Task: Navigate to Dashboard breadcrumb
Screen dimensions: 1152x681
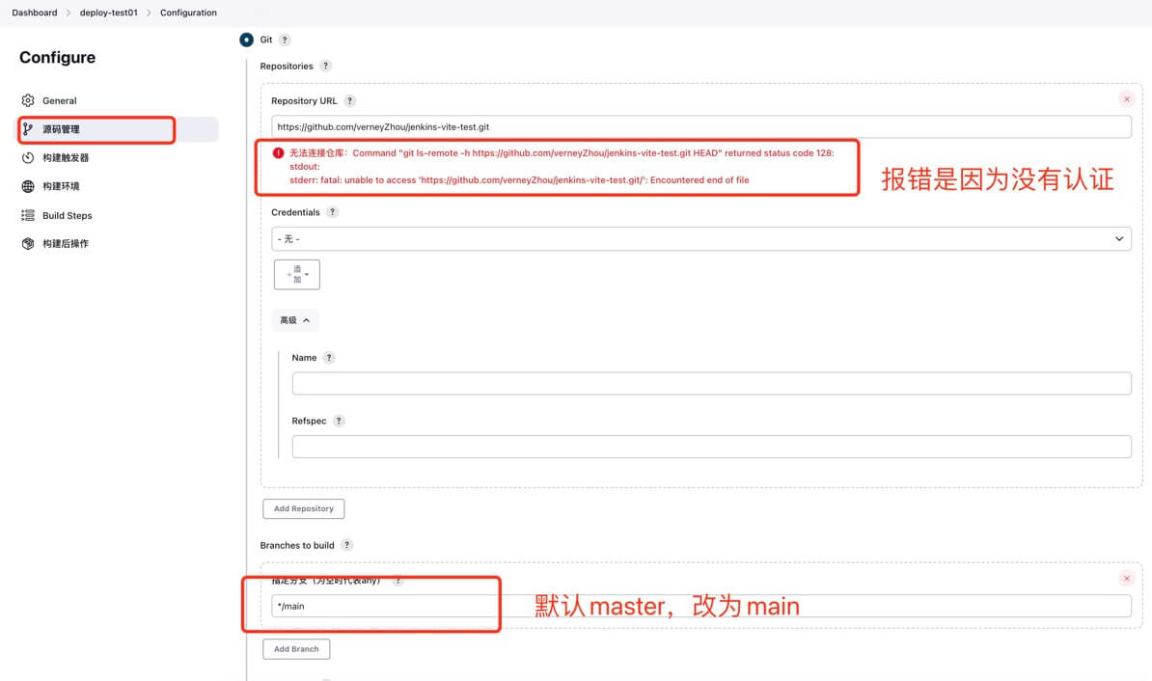Action: click(x=35, y=13)
